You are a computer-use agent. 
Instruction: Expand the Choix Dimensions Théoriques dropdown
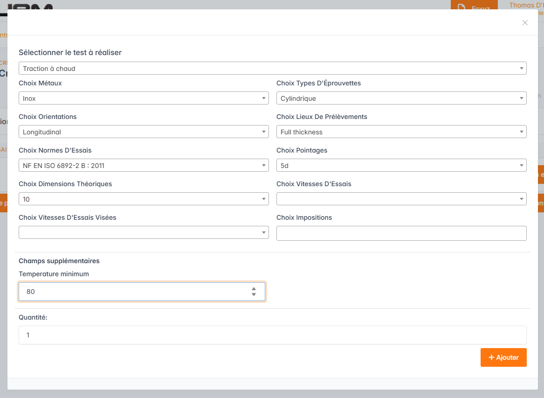144,199
